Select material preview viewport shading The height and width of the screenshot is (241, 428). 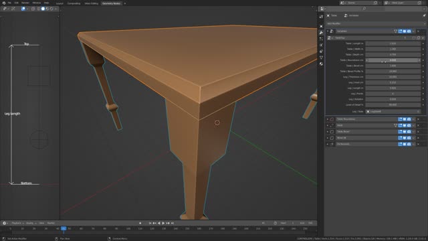[x=47, y=9]
